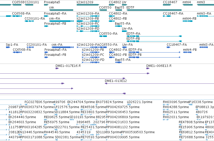Click the mthl3-RA transcript label
Viewport: 214px width, 141px height.
[204, 14]
